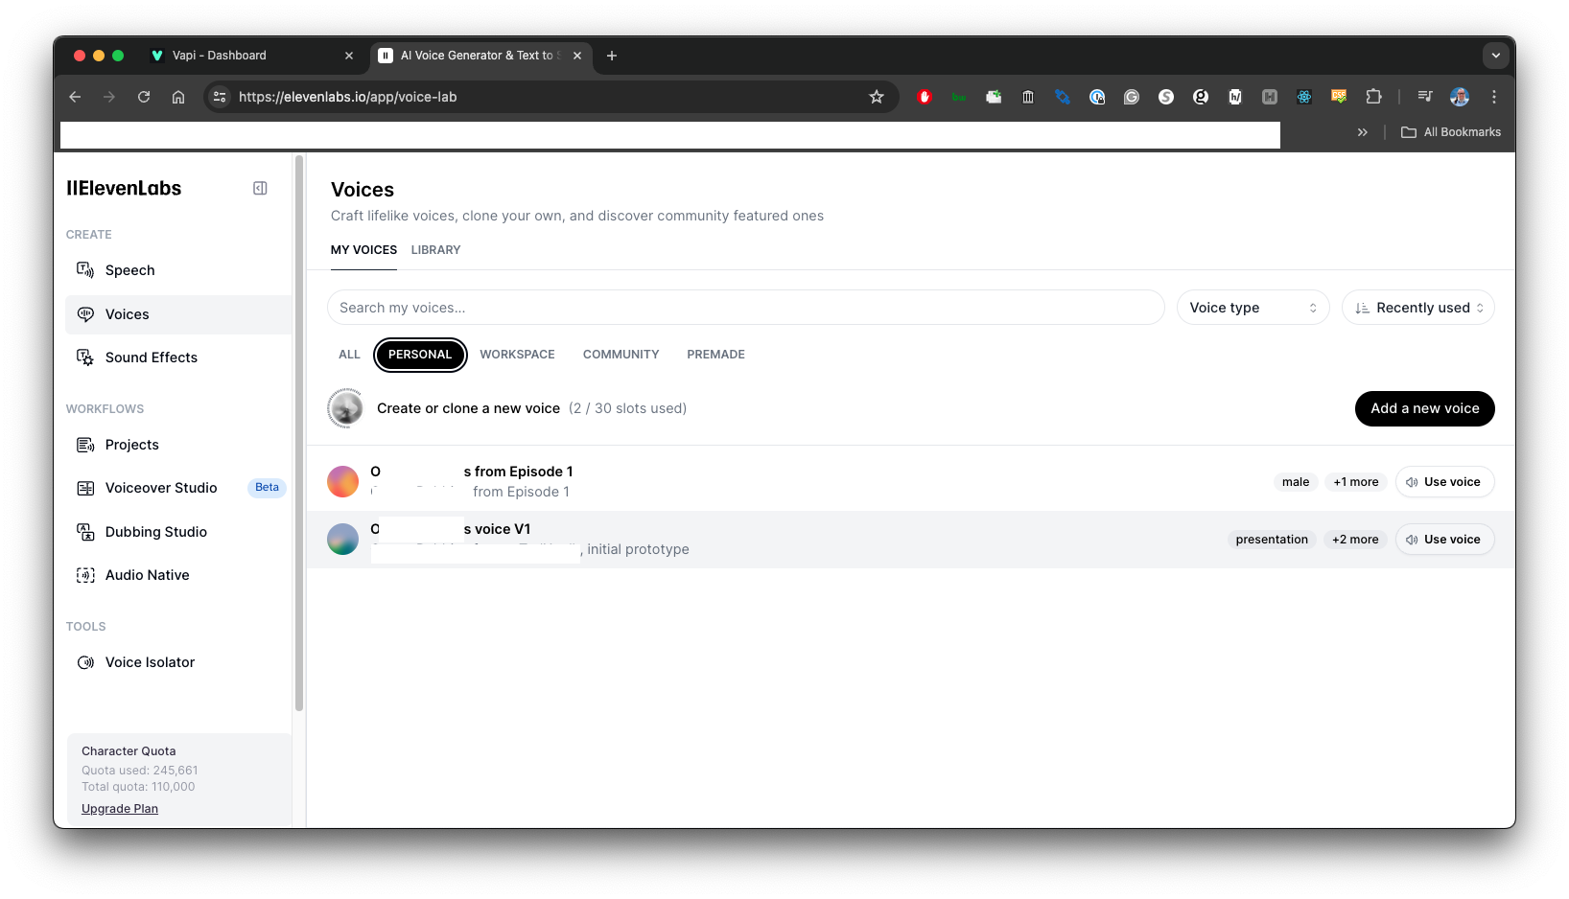1569x899 pixels.
Task: Close the Vapi - Dashboard tab
Action: pos(349,56)
